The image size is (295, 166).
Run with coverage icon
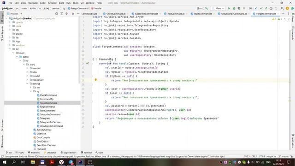(239, 8)
